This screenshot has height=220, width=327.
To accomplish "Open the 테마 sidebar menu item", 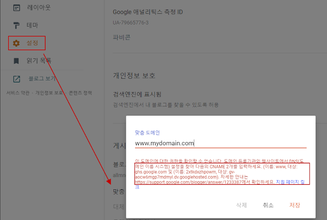I will [x=32, y=25].
